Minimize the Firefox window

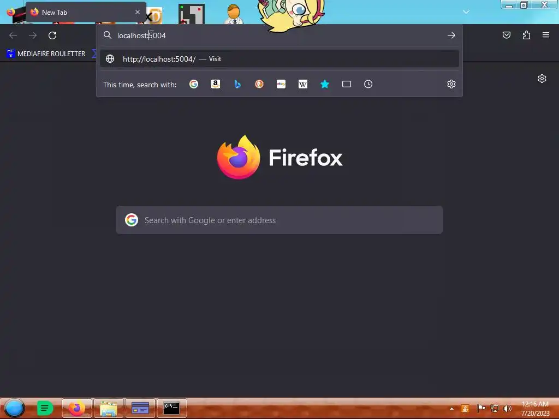tap(509, 5)
